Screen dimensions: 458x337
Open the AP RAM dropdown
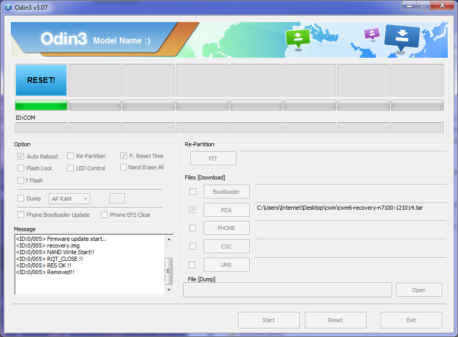pos(69,199)
